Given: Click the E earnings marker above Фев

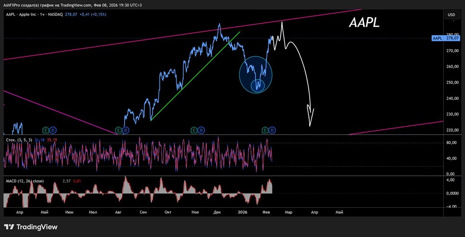Looking at the screenshot, I should (x=265, y=130).
